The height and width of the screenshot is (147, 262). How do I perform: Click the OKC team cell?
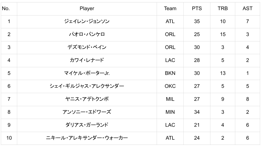[x=170, y=86]
